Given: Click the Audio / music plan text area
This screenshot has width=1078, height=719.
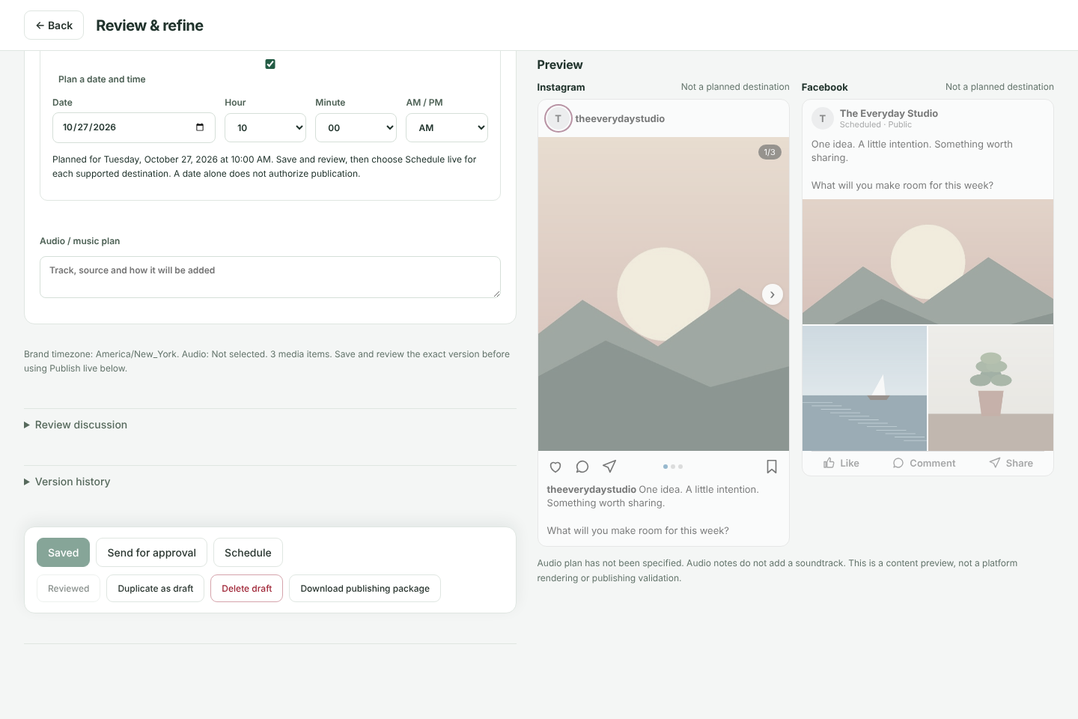Looking at the screenshot, I should click(x=270, y=277).
